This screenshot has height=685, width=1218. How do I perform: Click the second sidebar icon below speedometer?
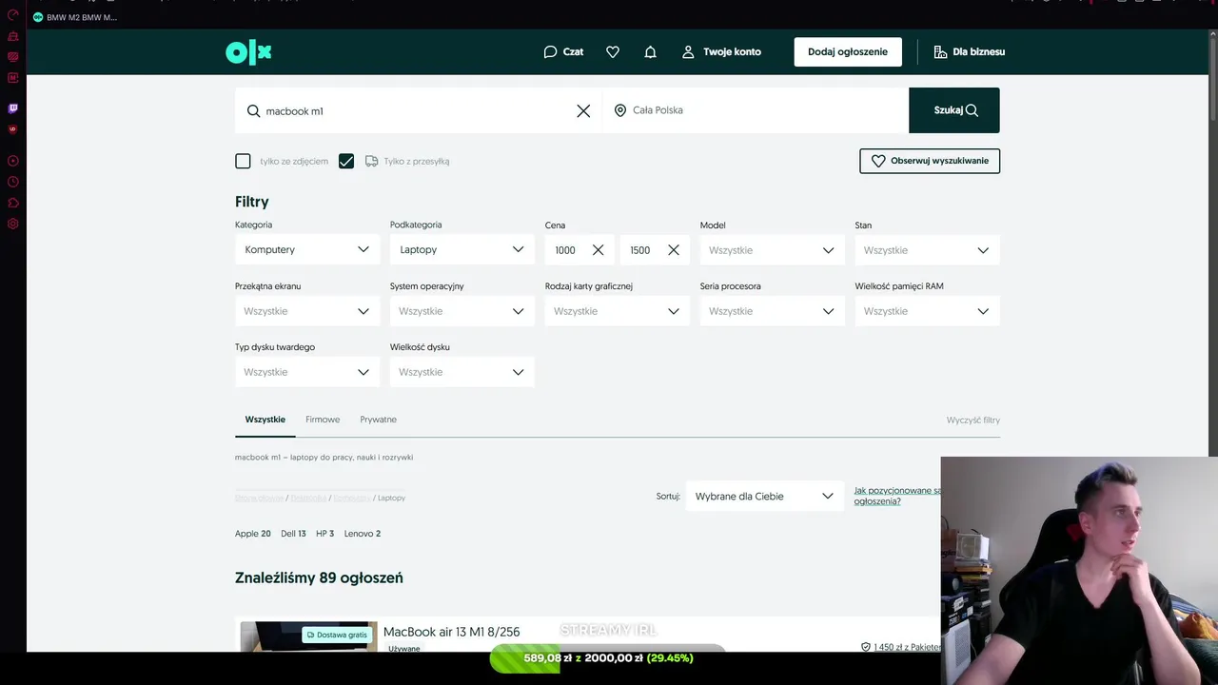[13, 36]
